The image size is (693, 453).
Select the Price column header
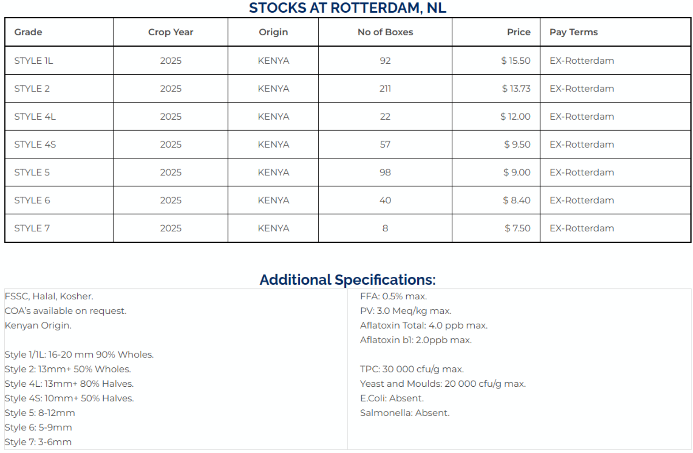coord(496,32)
